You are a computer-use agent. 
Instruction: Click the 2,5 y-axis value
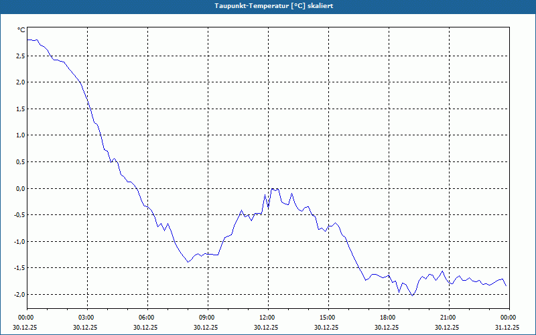click(20, 56)
